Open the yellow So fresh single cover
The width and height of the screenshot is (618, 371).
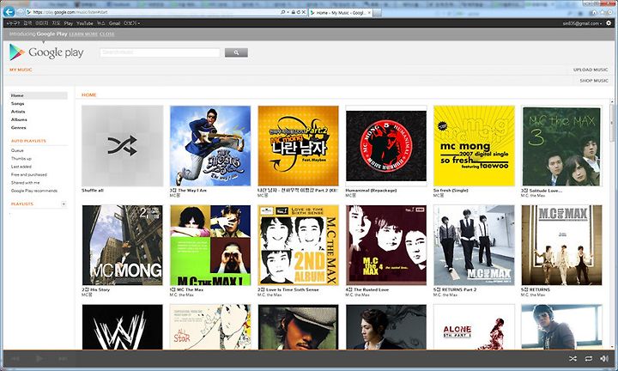coord(474,145)
